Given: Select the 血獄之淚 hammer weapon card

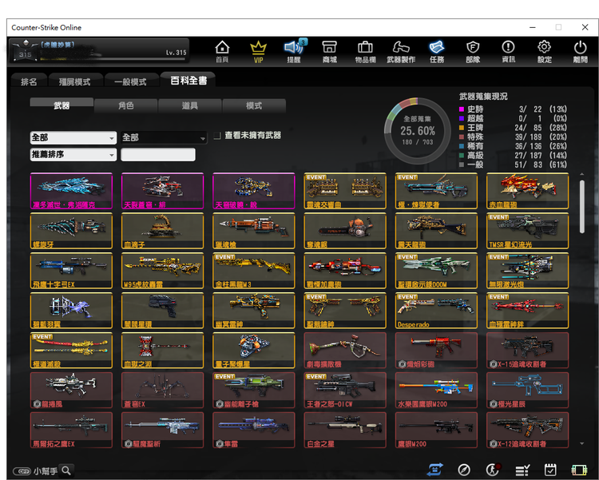Looking at the screenshot, I should click(x=162, y=351).
